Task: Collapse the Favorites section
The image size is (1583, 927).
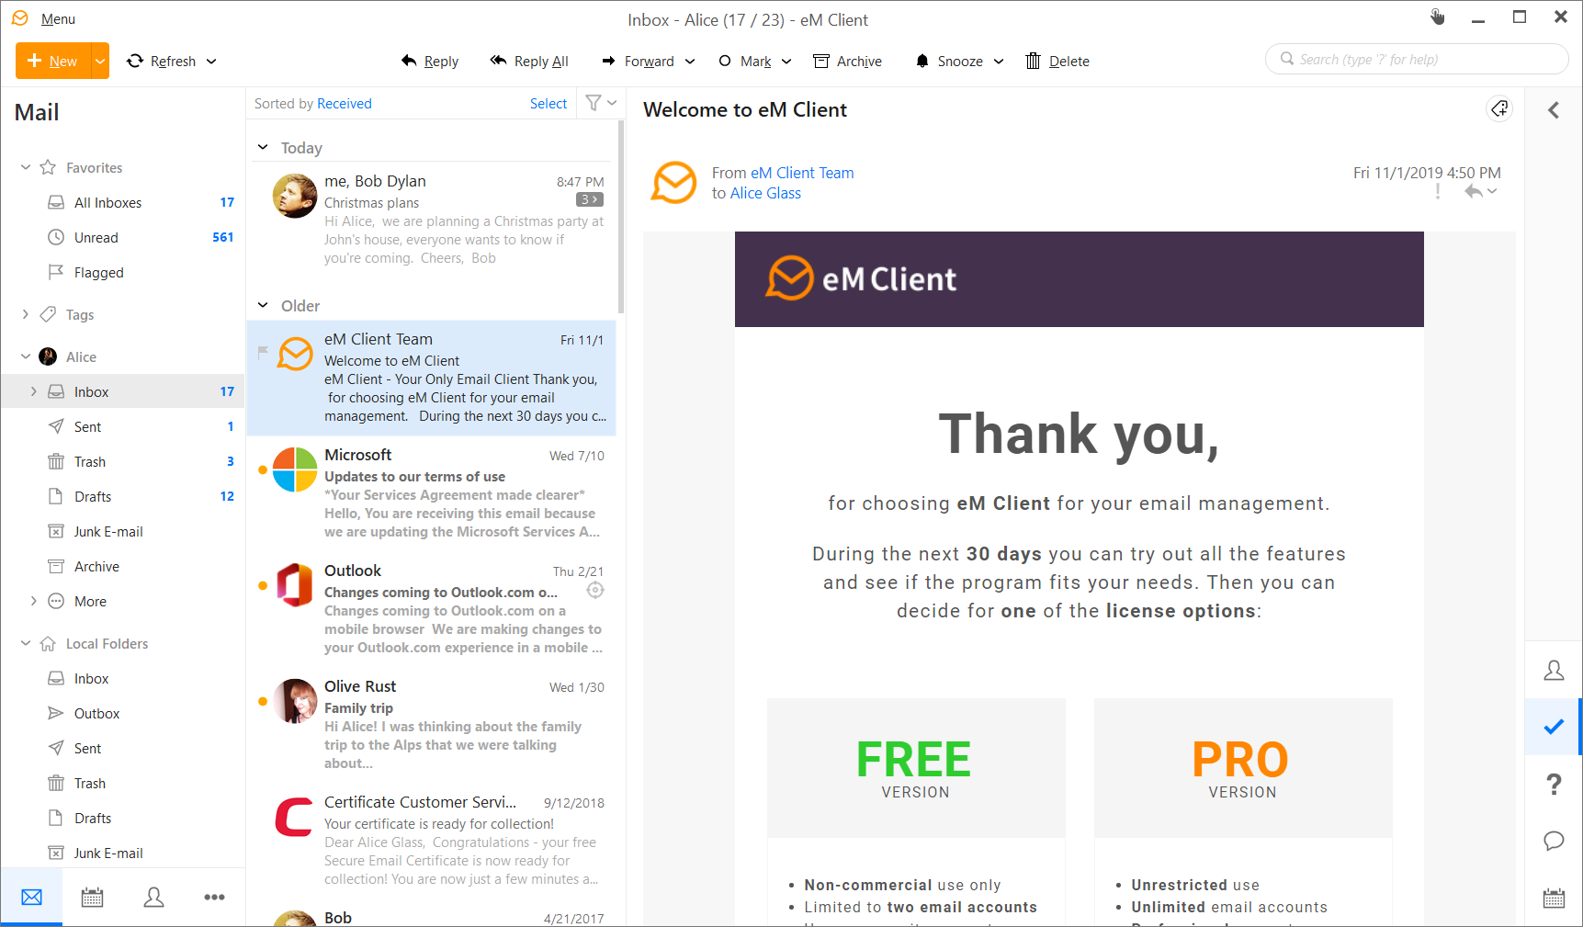Action: point(26,167)
